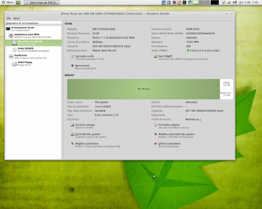Select the 497 GB ext4 partition block
This screenshot has width=262, height=209.
(x=144, y=89)
